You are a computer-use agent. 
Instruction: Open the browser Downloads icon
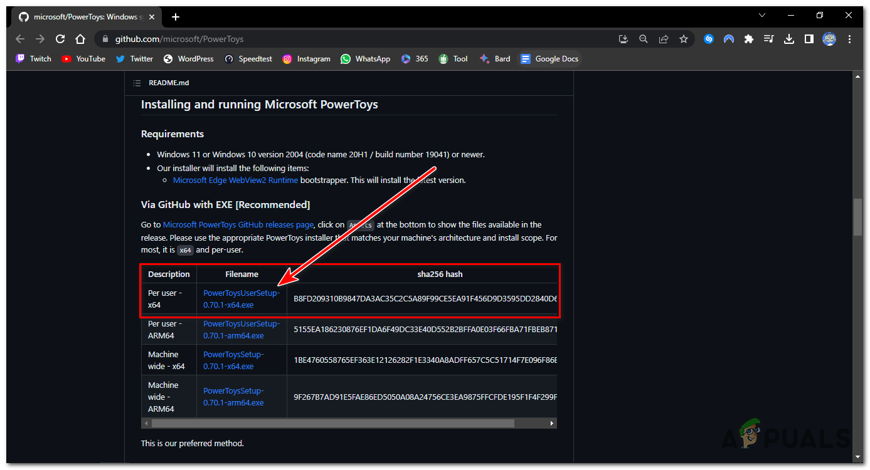(x=789, y=39)
